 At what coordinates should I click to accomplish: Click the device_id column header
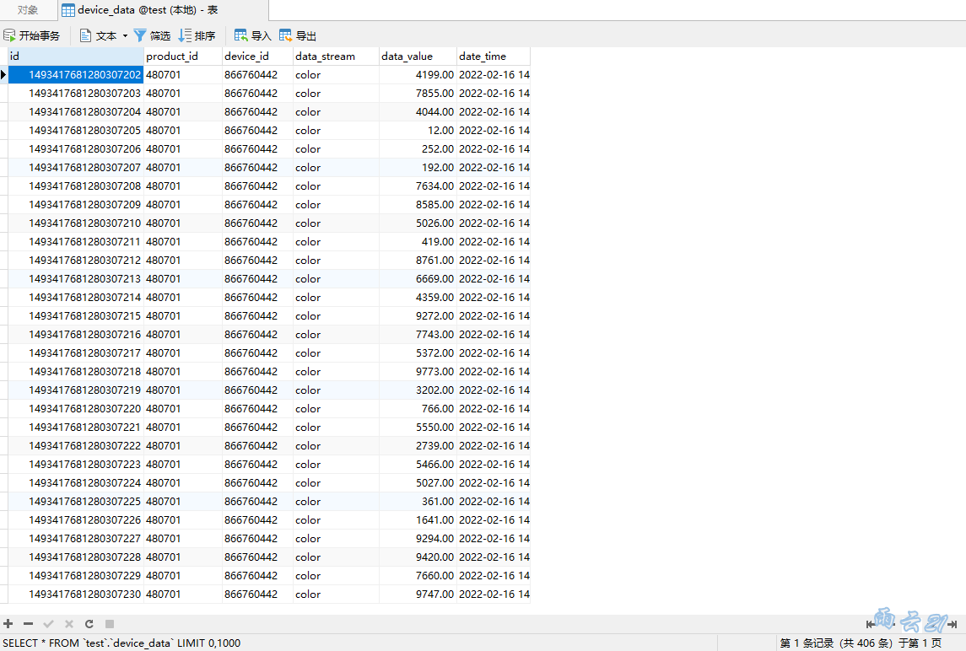click(x=257, y=56)
